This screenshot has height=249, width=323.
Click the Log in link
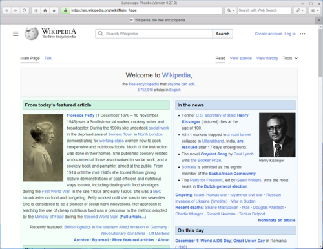point(290,34)
